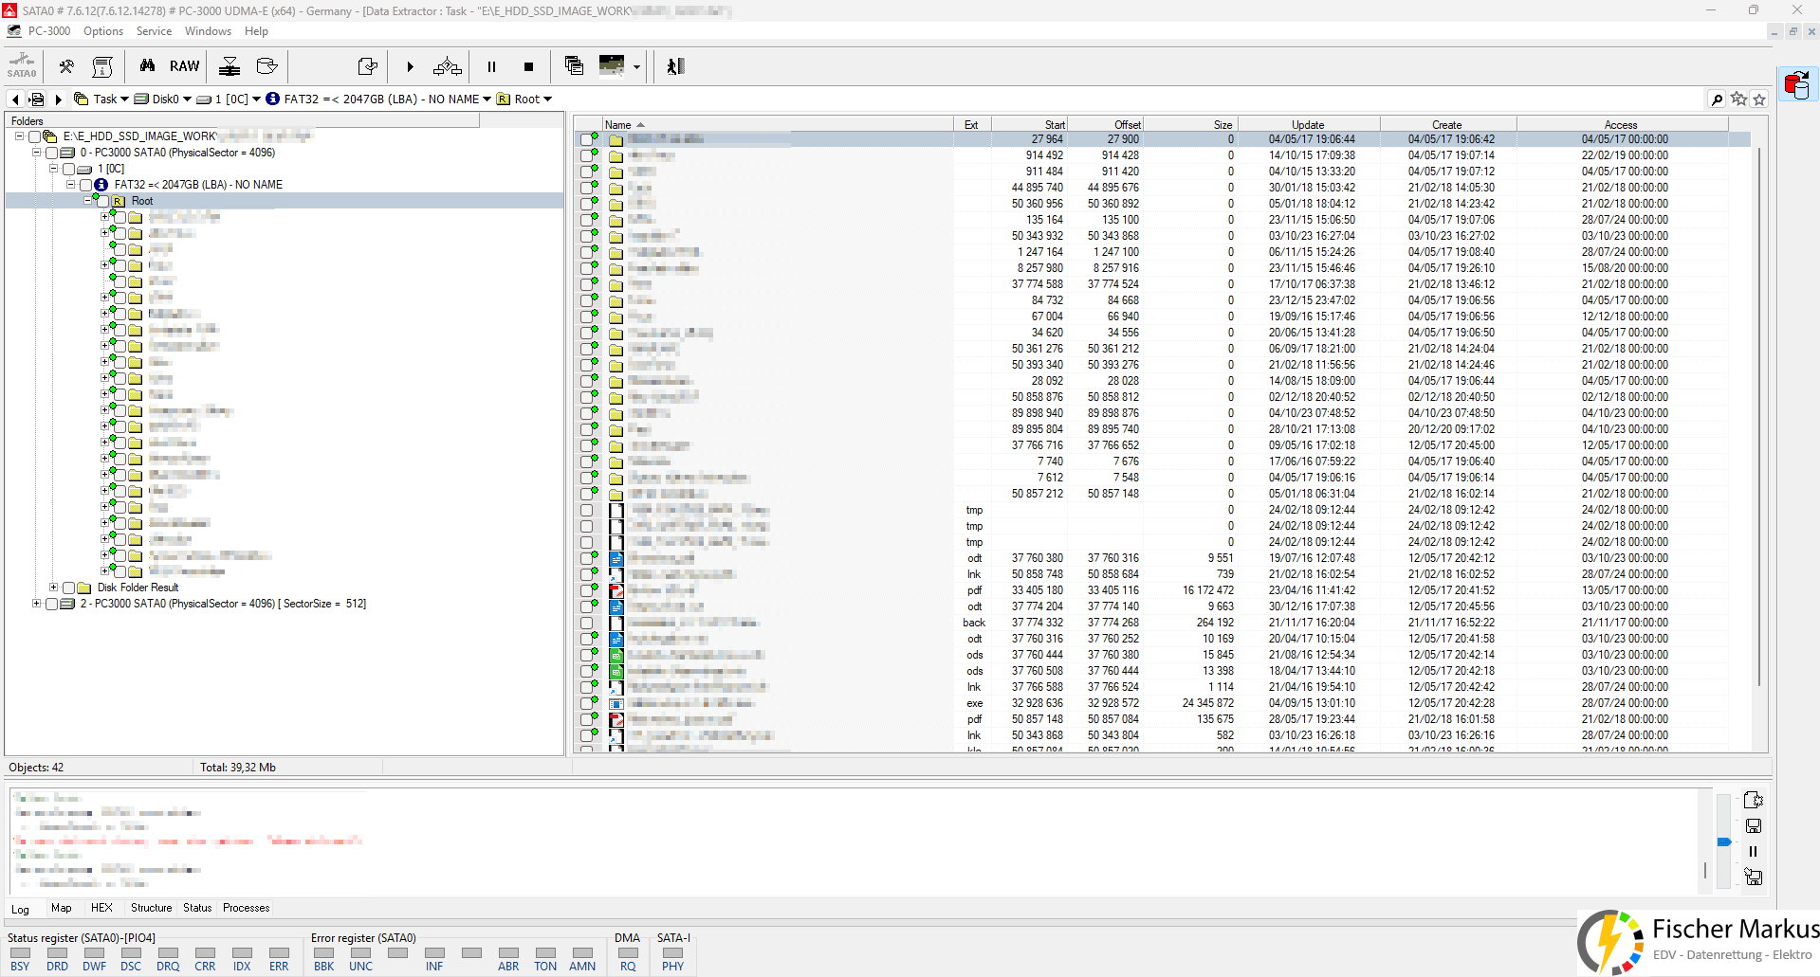Click the save log floppy icon

[x=1754, y=826]
